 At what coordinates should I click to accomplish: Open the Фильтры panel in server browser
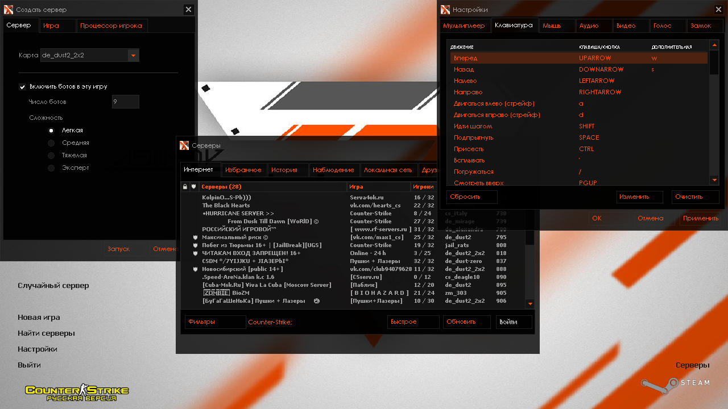coord(215,322)
